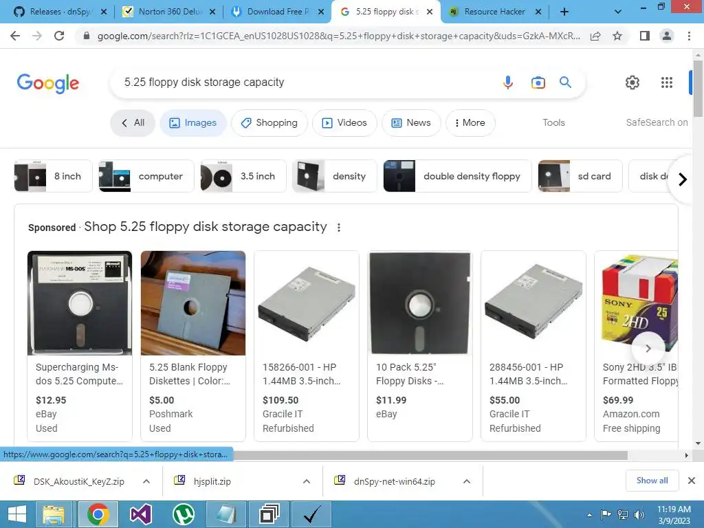Open the Tools options
Image resolution: width=704 pixels, height=528 pixels.
click(x=553, y=122)
